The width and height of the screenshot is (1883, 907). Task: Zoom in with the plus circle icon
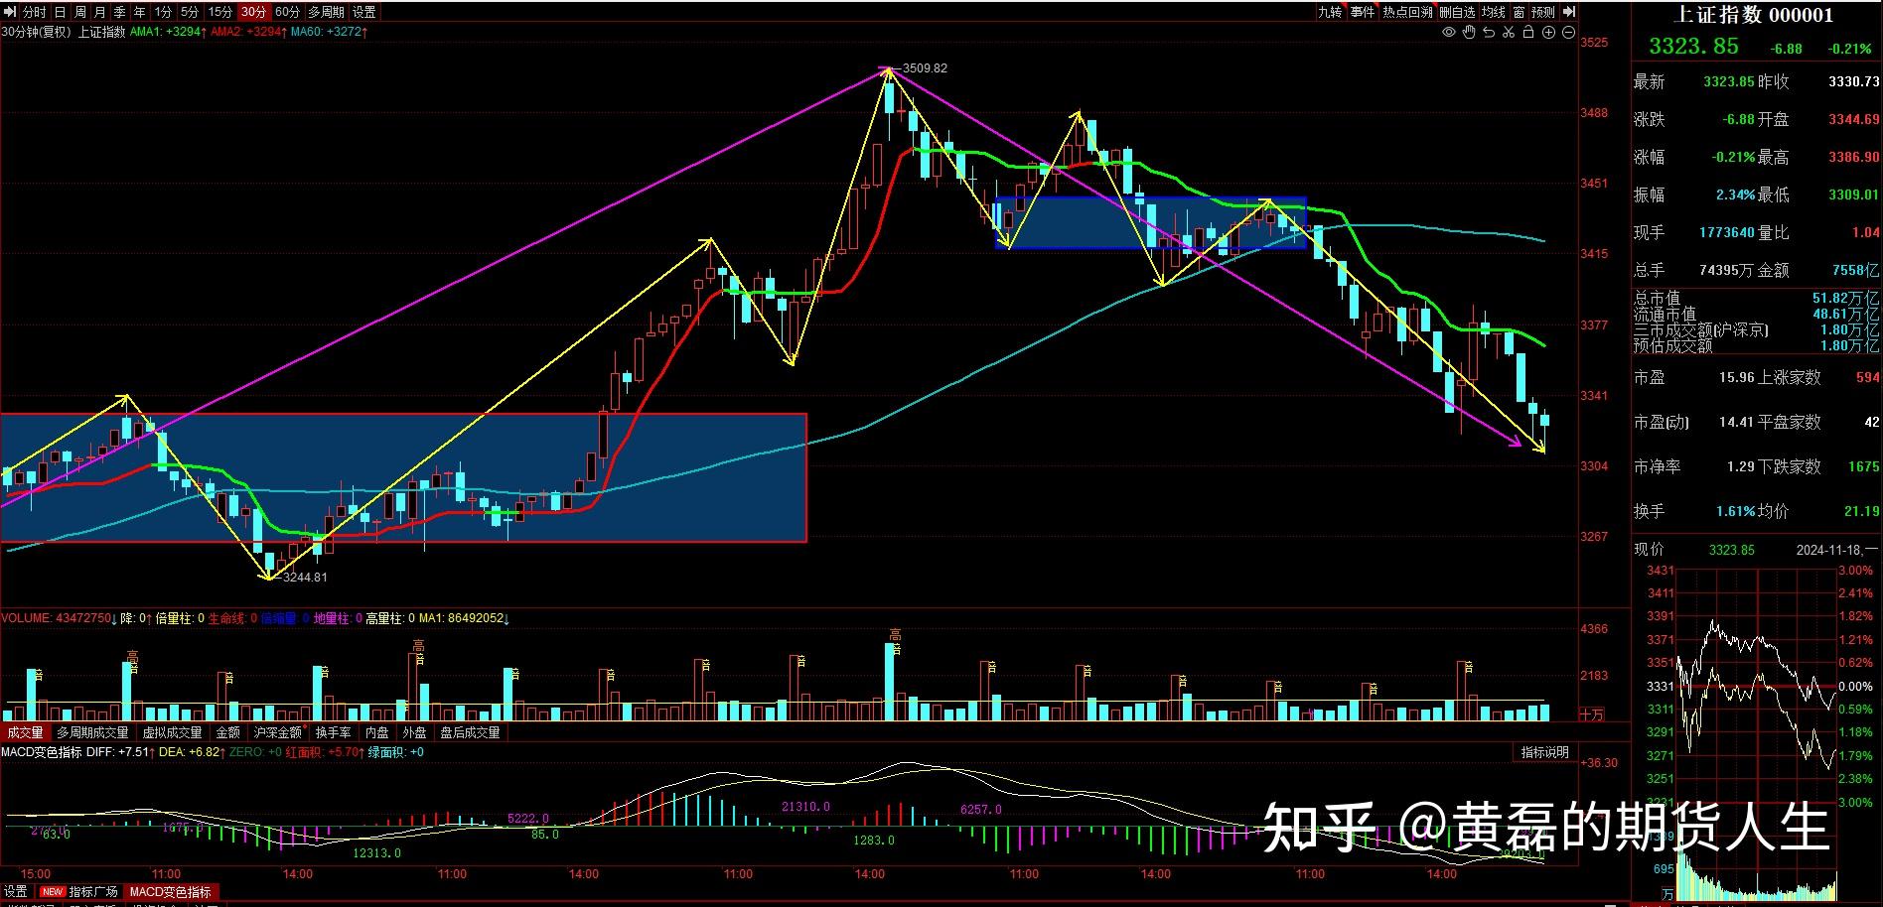click(x=1548, y=33)
